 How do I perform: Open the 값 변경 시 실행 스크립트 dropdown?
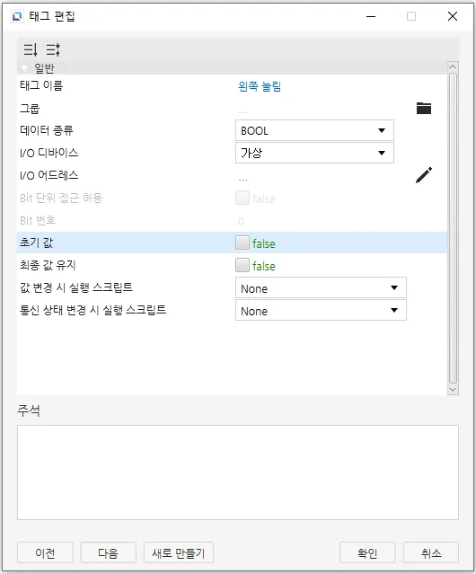click(x=321, y=287)
